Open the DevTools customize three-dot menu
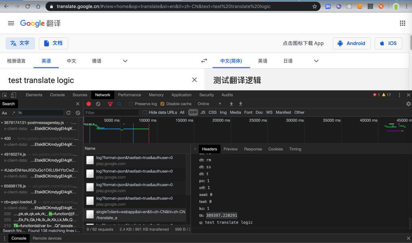This screenshot has width=412, height=243. point(400,95)
